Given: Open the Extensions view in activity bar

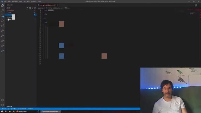Looking at the screenshot, I should point(3,26).
